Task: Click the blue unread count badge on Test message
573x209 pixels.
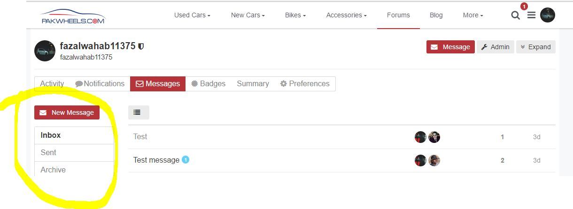Action: 186,160
